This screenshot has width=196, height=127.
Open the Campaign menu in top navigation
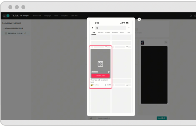[47, 16]
